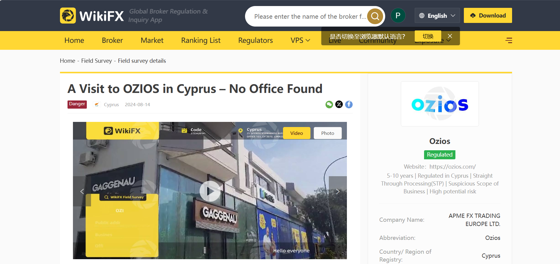Open the user profile avatar P
Image resolution: width=560 pixels, height=264 pixels.
tap(398, 16)
